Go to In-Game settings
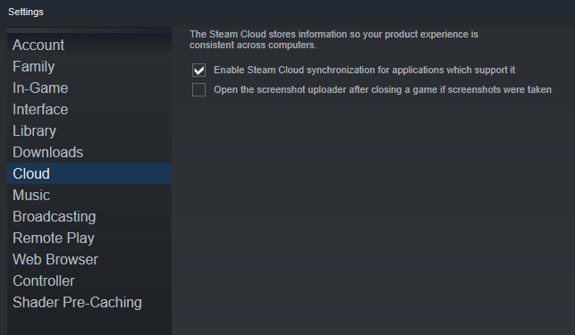This screenshot has height=335, width=575. (x=89, y=88)
